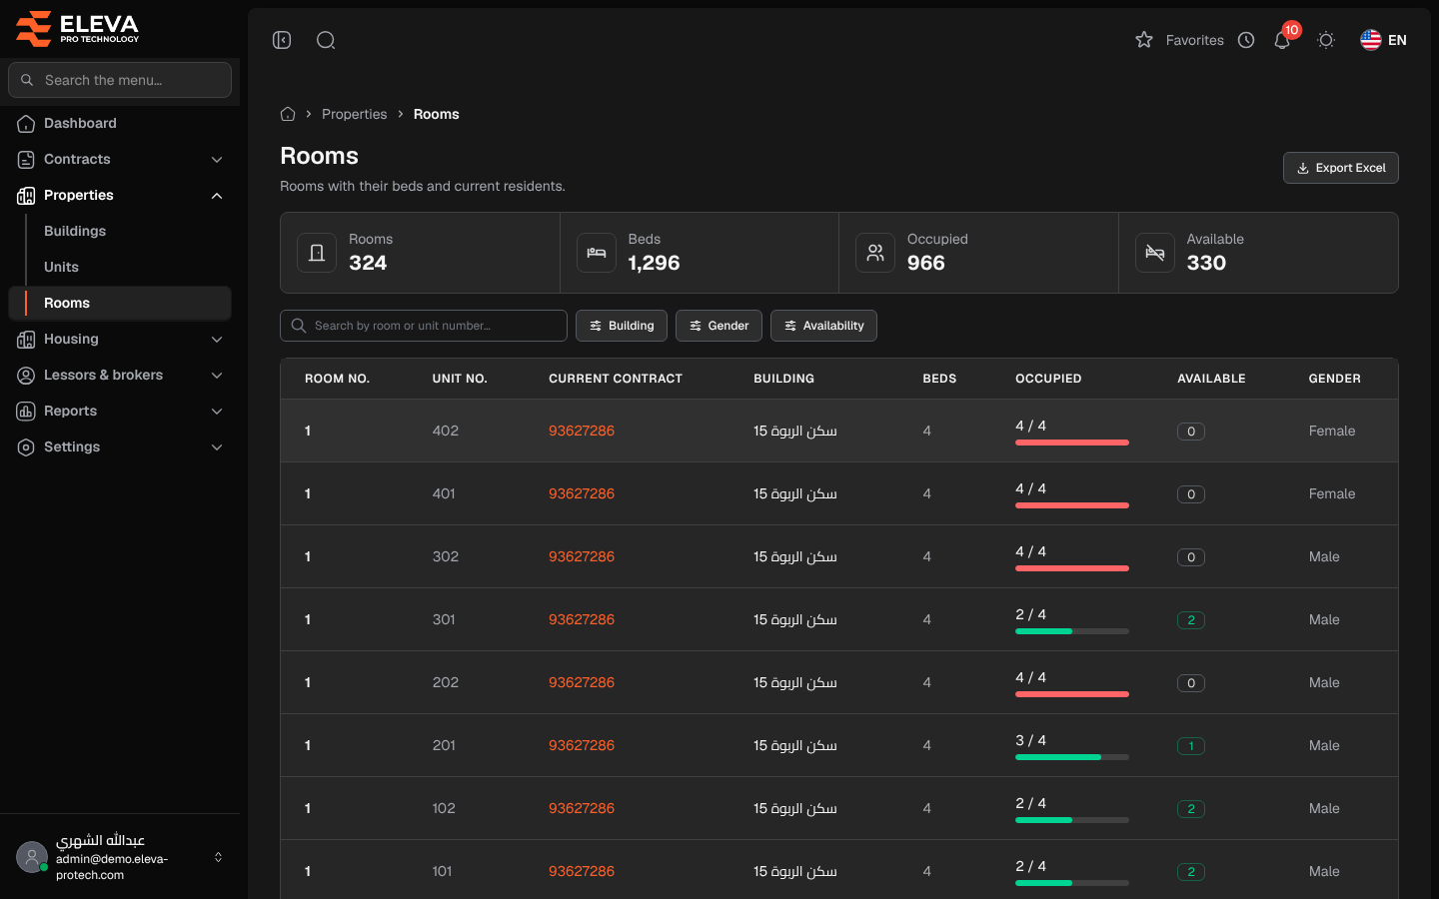
Task: Expand the Contracts menu chevron
Action: 217,160
